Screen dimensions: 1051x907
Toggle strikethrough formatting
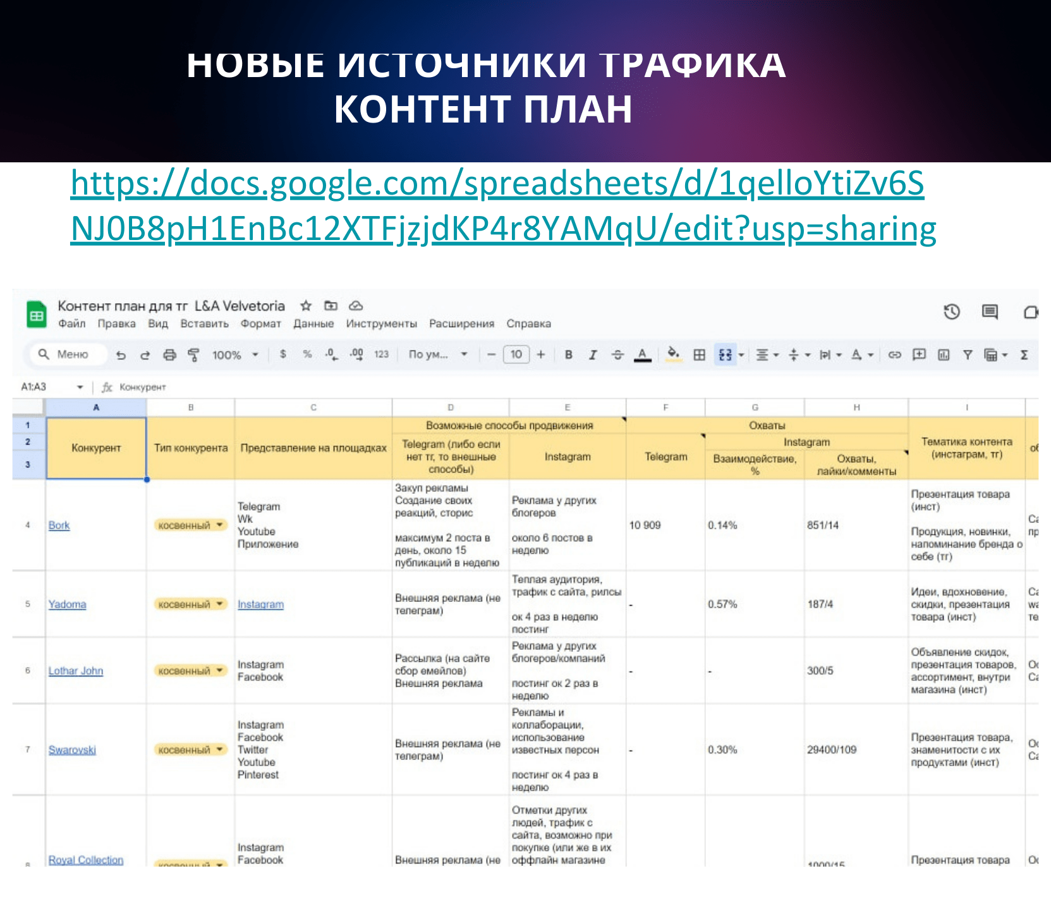click(x=617, y=355)
